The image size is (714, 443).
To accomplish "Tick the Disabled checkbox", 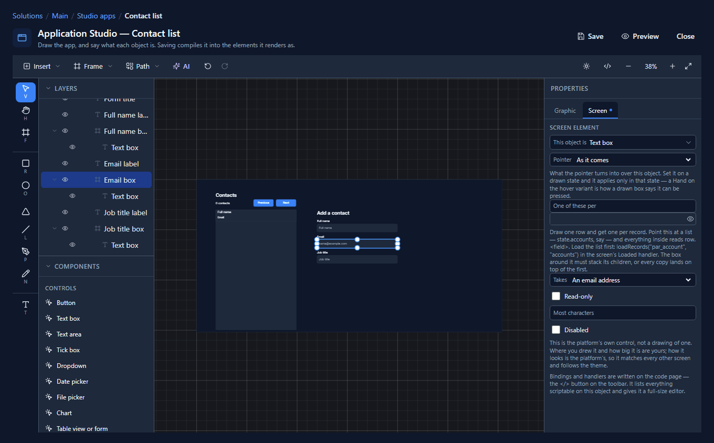I will (x=556, y=330).
